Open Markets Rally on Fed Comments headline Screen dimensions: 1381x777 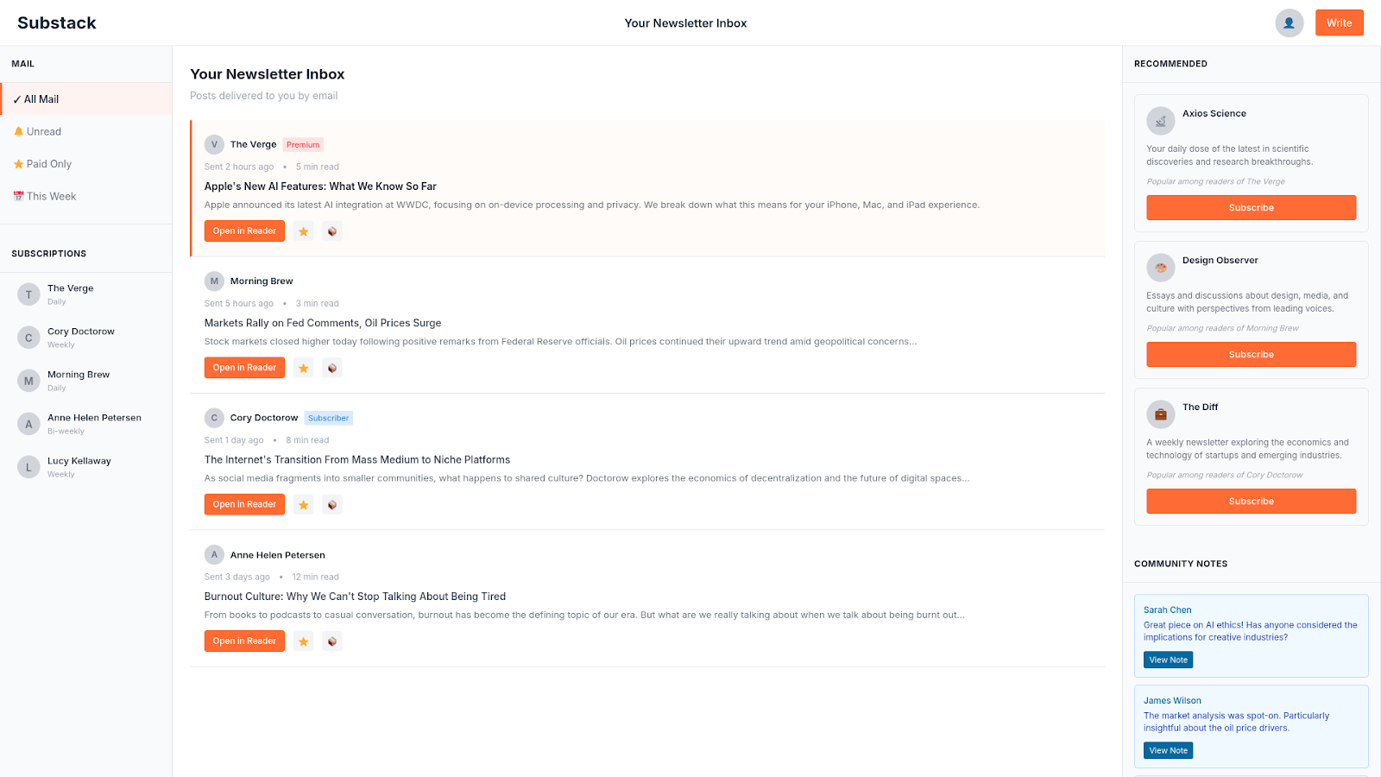click(322, 323)
